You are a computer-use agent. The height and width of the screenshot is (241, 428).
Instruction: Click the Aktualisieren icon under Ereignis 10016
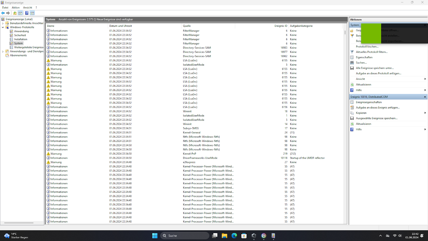(x=352, y=124)
